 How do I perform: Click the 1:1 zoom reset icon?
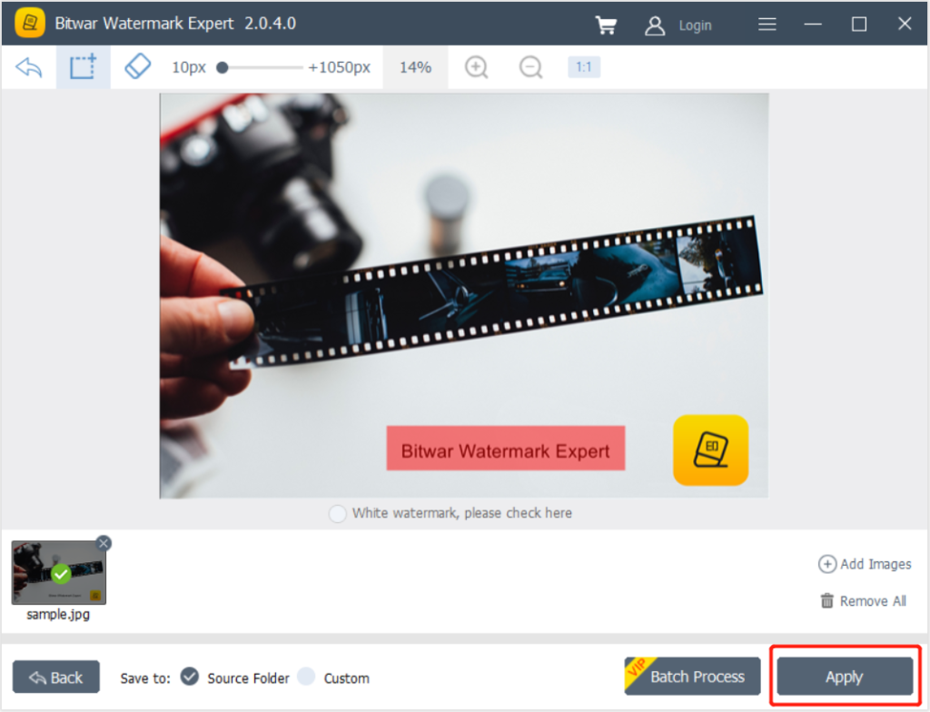pyautogui.click(x=584, y=66)
